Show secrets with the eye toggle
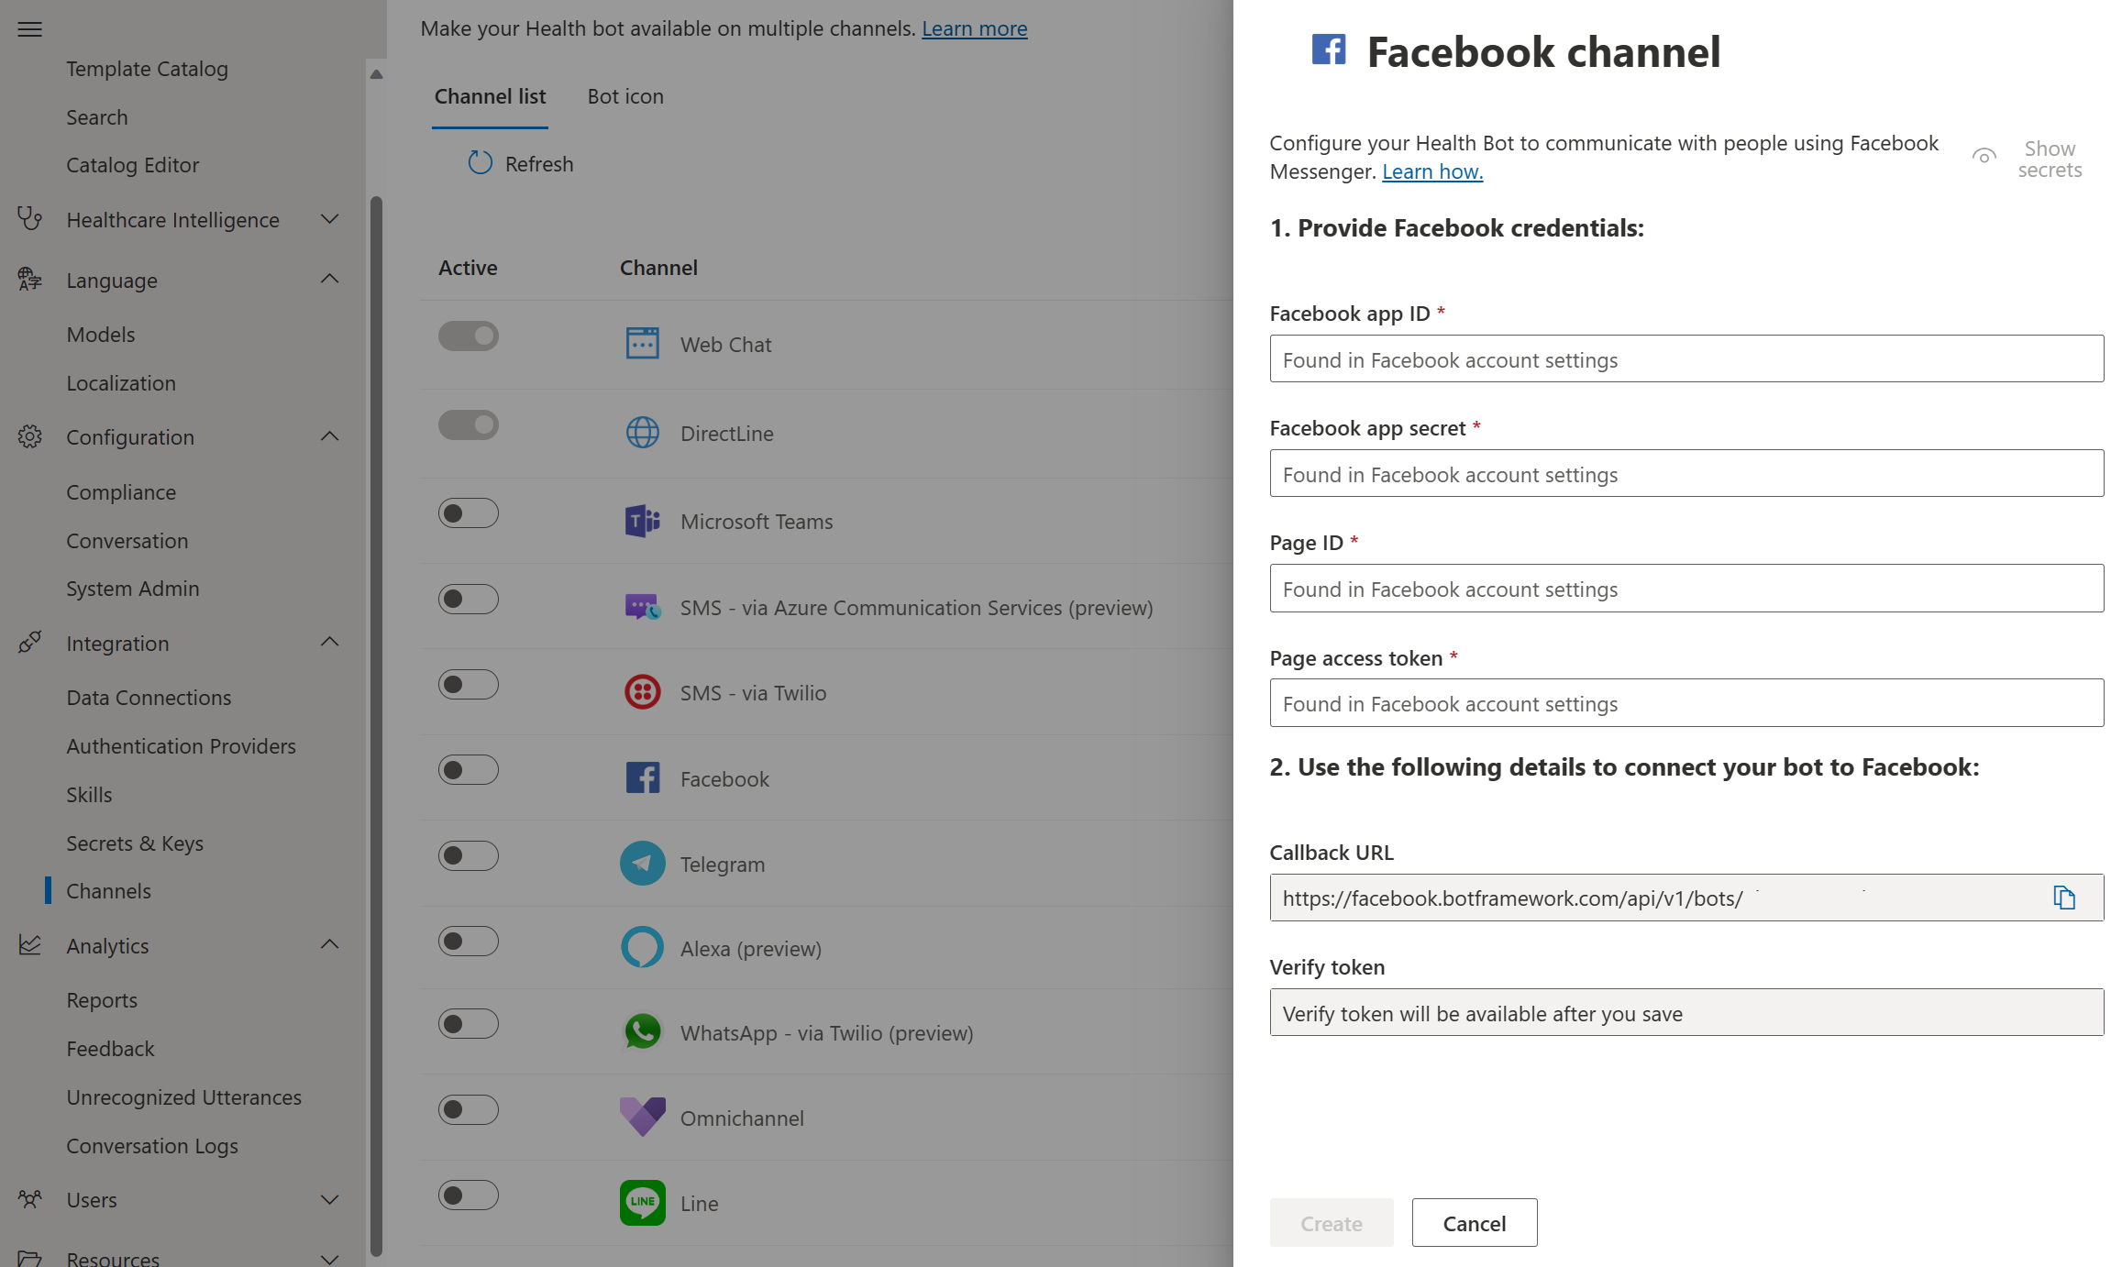The width and height of the screenshot is (2122, 1267). 2027,159
